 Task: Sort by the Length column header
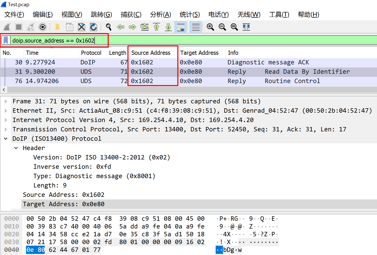point(117,53)
